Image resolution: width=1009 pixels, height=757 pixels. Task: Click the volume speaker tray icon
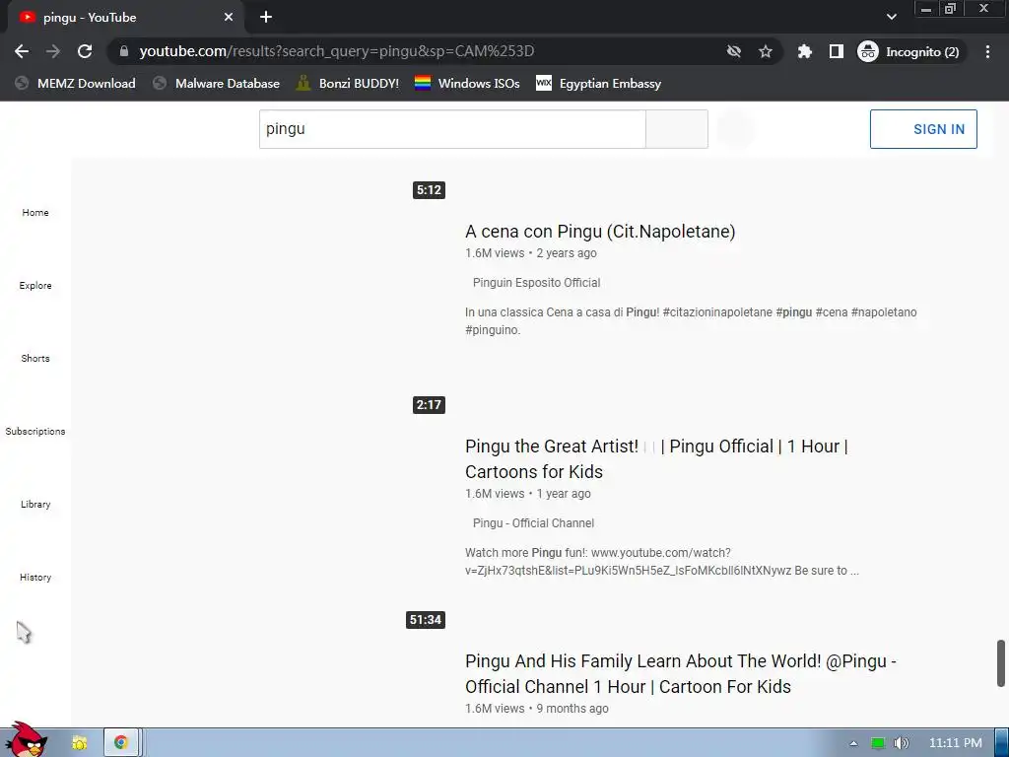901,743
